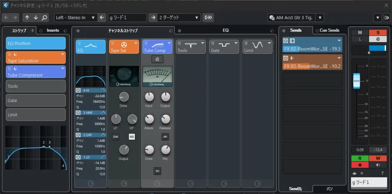
Task: Click the output routing export icon
Action: (x=208, y=18)
